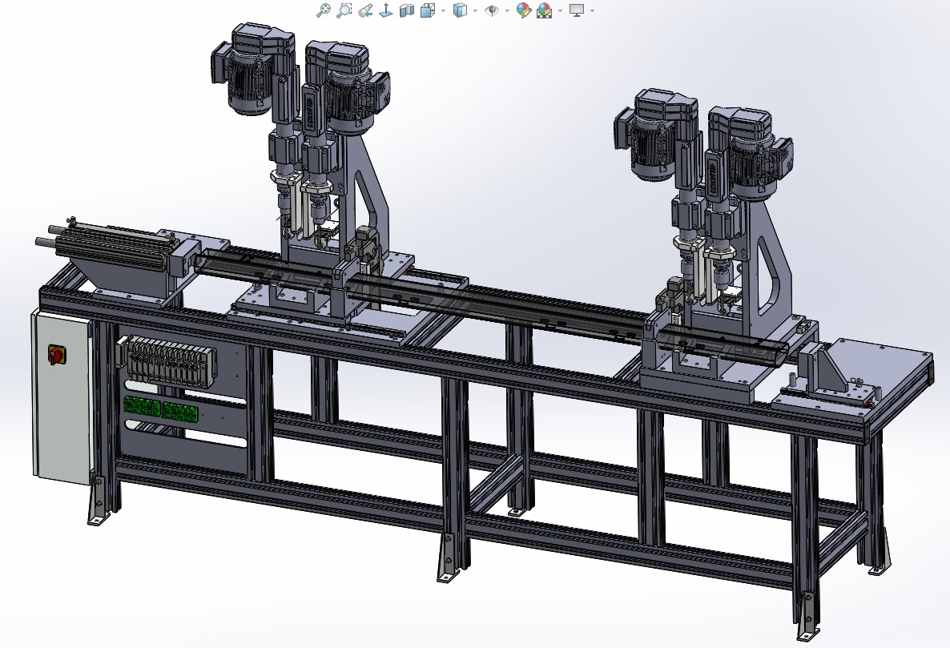Viewport: 950px width, 648px height.
Task: Toggle the Hide/Show Items eye icon
Action: coord(492,10)
